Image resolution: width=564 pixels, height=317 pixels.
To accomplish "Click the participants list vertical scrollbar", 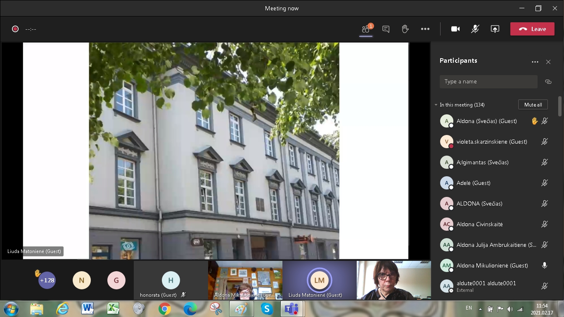I will coord(560,106).
